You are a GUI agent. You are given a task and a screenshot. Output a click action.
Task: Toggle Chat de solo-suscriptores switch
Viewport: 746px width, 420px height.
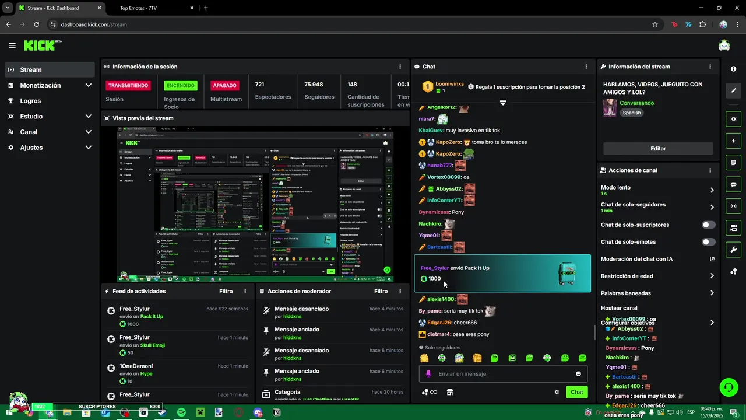(709, 225)
